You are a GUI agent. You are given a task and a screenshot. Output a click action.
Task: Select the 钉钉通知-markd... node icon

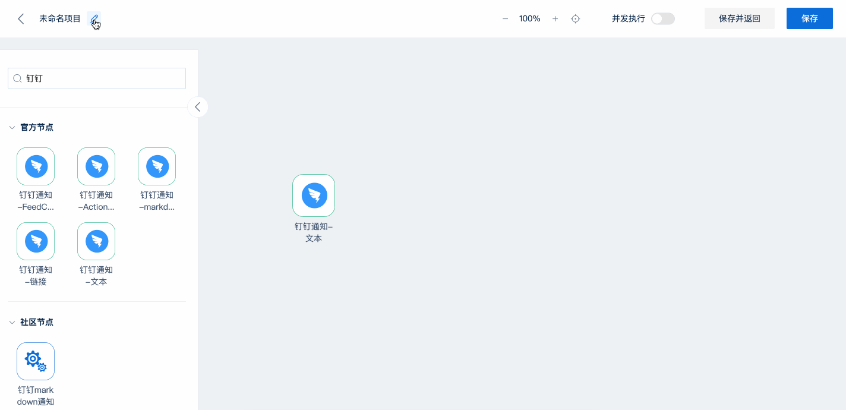click(x=157, y=166)
